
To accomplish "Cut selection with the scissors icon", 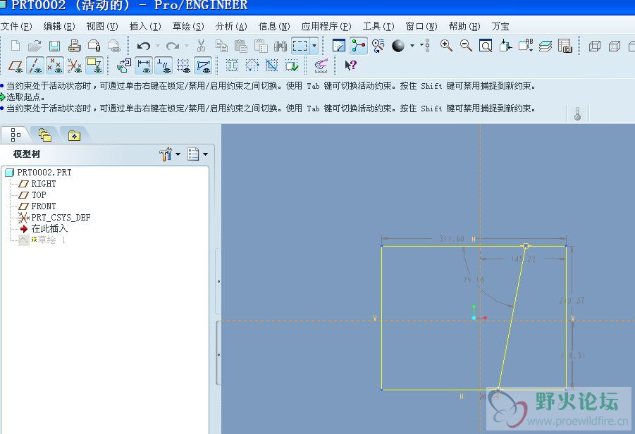I will (201, 45).
